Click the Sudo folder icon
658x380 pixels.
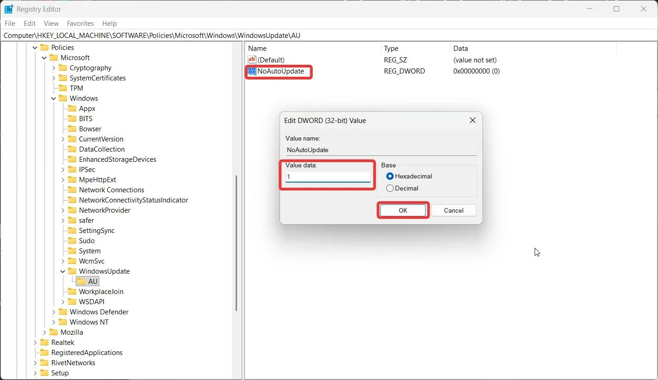coord(72,240)
